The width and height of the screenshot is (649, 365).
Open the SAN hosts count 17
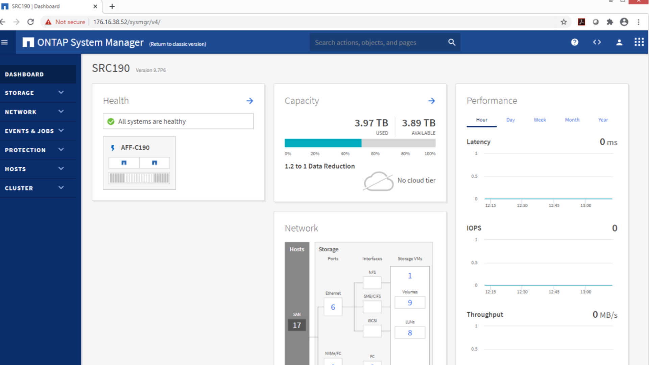tap(297, 325)
